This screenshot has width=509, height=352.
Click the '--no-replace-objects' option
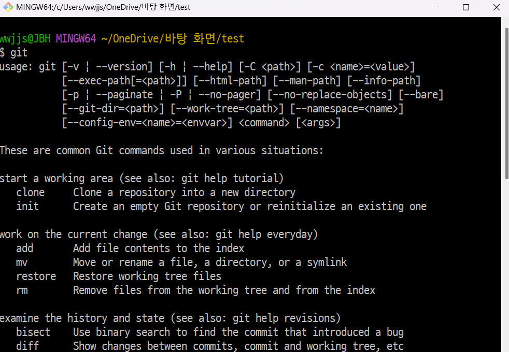[330, 95]
